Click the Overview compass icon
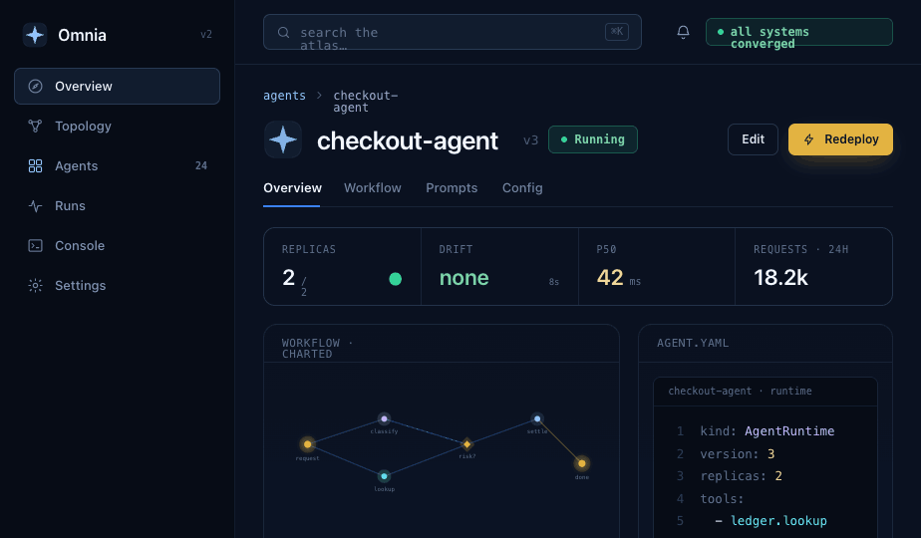This screenshot has height=538, width=921. point(35,87)
